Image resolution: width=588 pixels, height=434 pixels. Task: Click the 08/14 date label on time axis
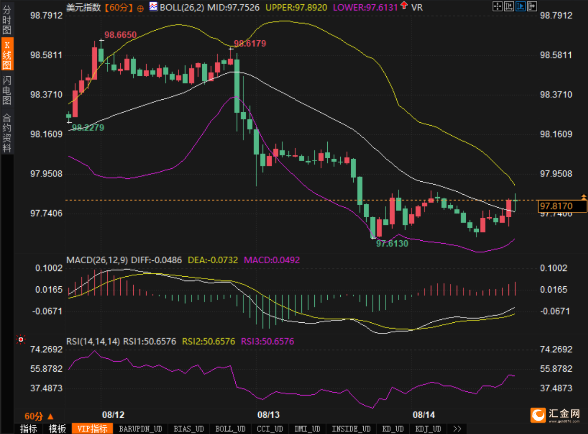[424, 414]
